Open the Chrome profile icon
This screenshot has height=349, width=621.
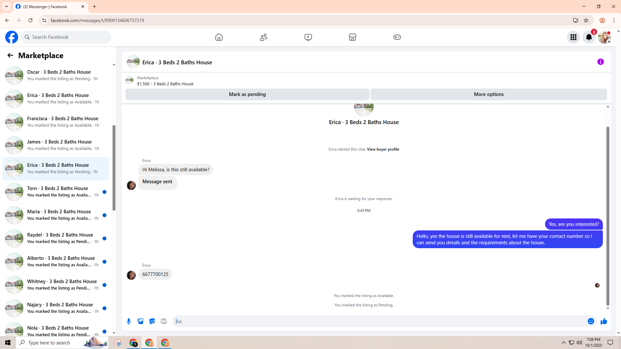(x=602, y=20)
